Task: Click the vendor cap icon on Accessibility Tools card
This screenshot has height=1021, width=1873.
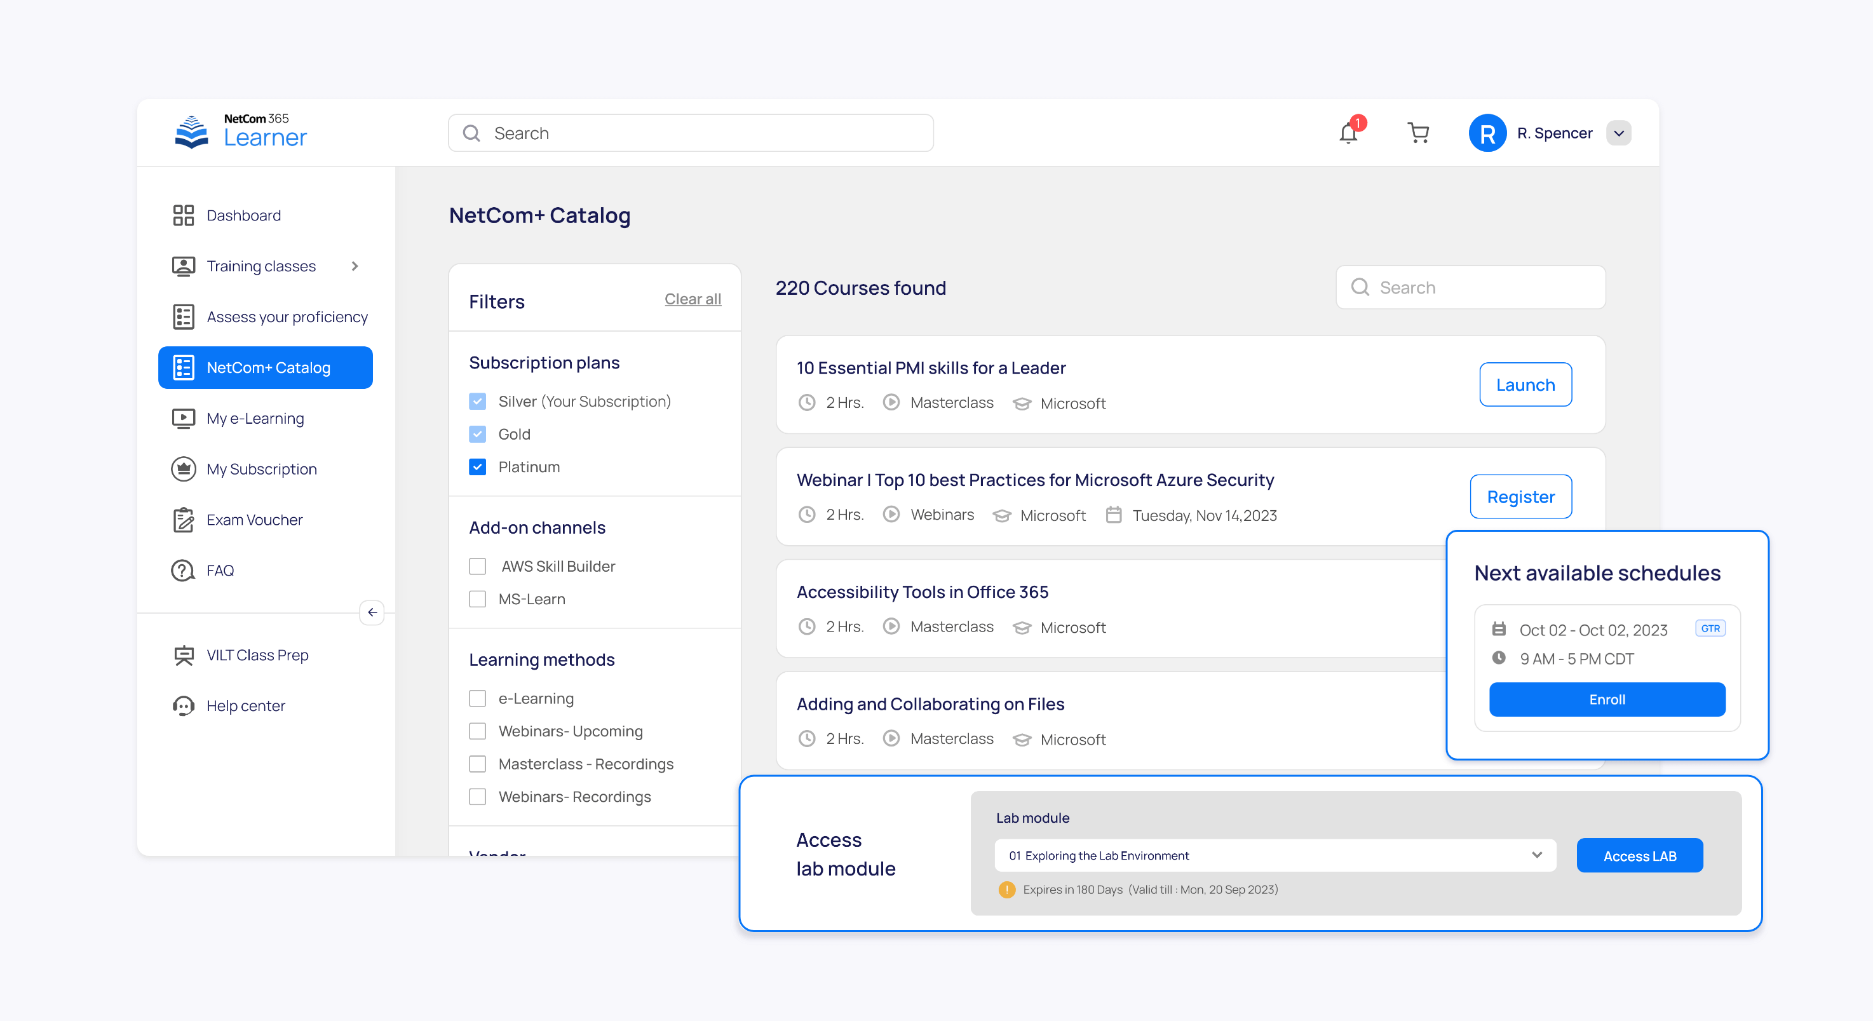Action: 1022,627
